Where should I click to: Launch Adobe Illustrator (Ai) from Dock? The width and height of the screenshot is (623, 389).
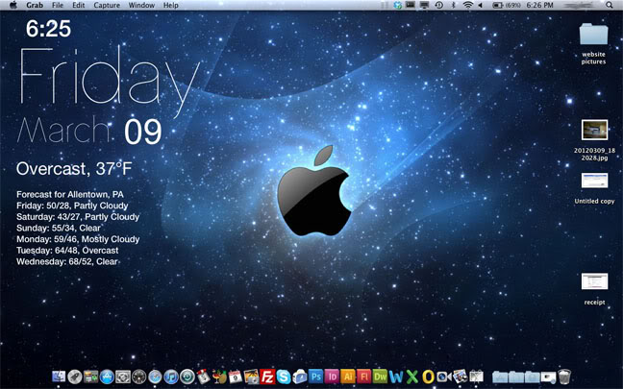(x=348, y=376)
